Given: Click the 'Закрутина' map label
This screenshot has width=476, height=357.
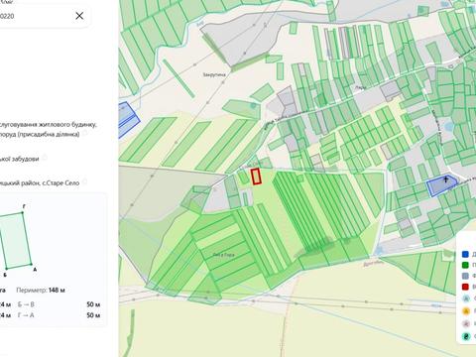Looking at the screenshot, I should [214, 75].
